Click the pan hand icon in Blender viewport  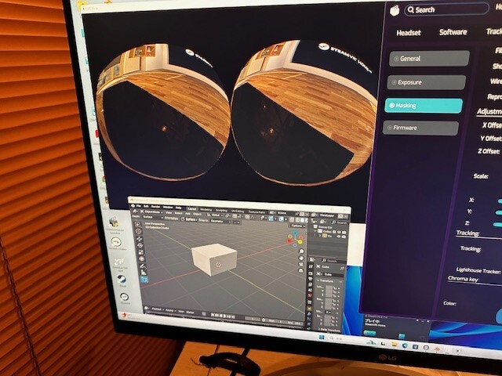[301, 258]
